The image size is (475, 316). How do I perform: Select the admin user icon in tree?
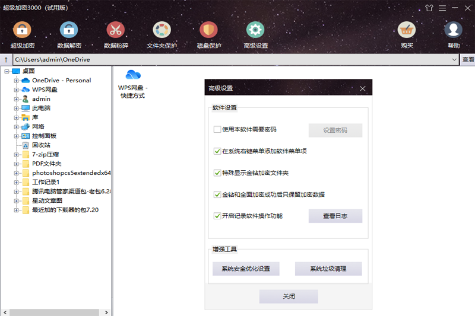click(26, 99)
